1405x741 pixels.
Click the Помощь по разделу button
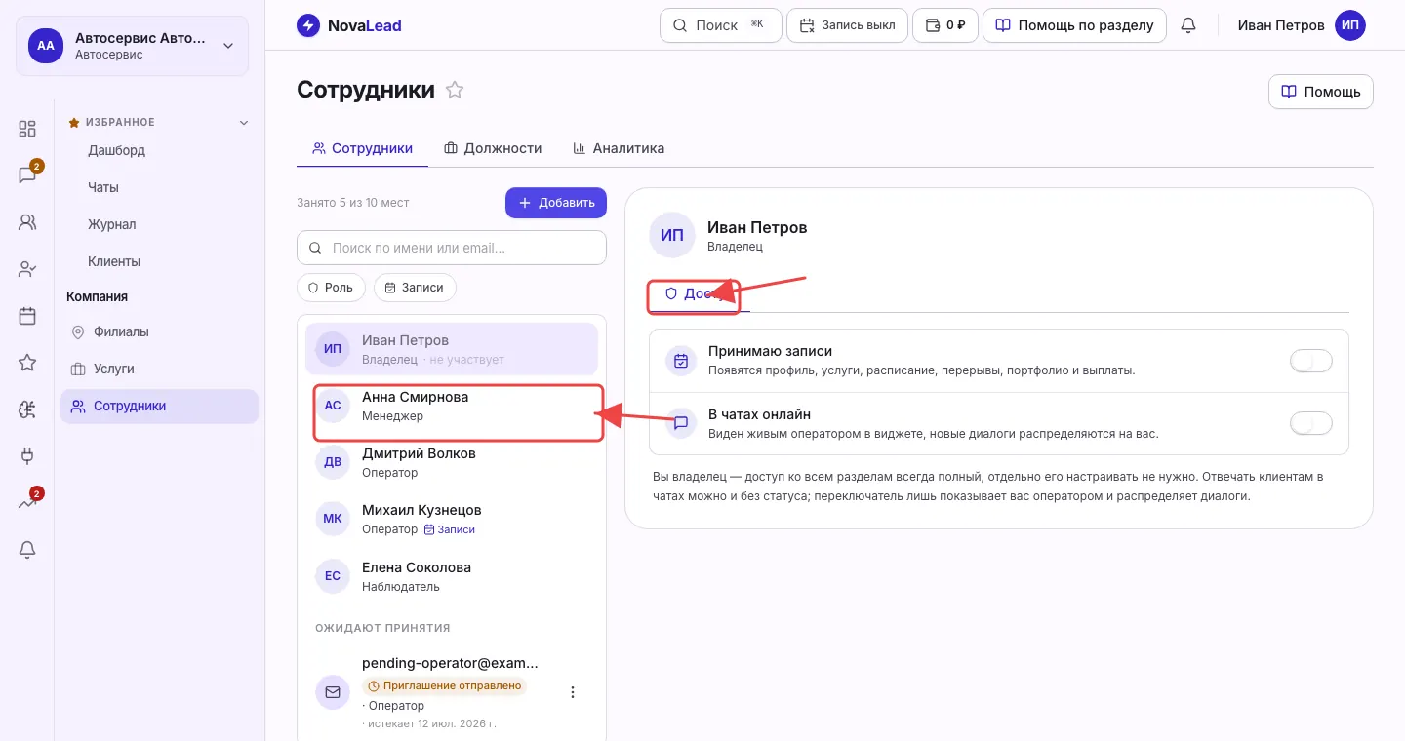[1074, 25]
